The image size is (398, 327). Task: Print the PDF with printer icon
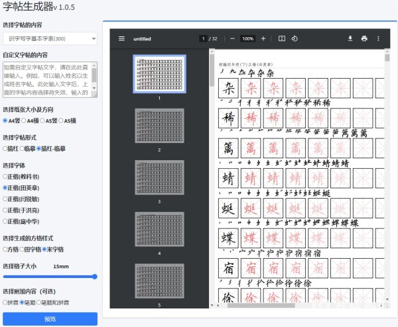click(x=364, y=38)
